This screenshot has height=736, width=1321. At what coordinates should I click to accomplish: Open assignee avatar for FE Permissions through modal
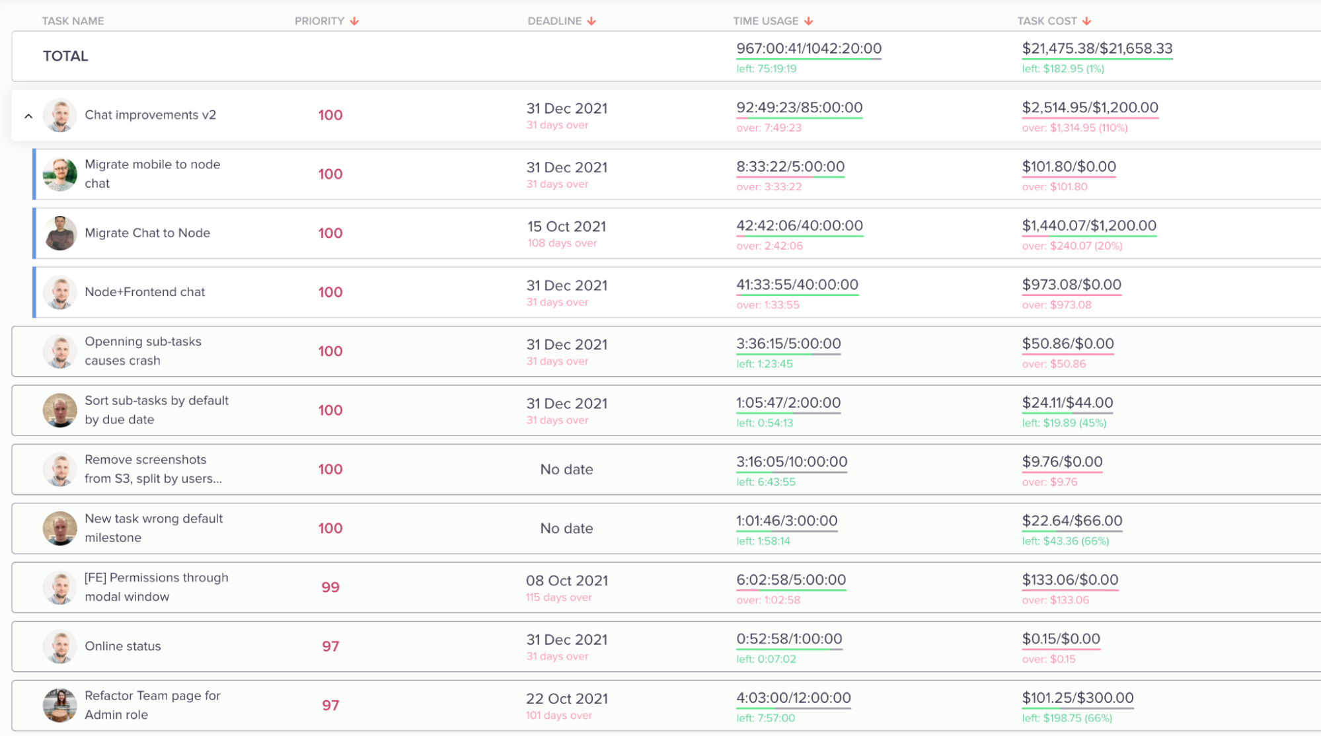[60, 587]
